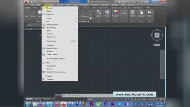
Task: Click the Save icon in quick access toolbar
Action: (38, 2)
